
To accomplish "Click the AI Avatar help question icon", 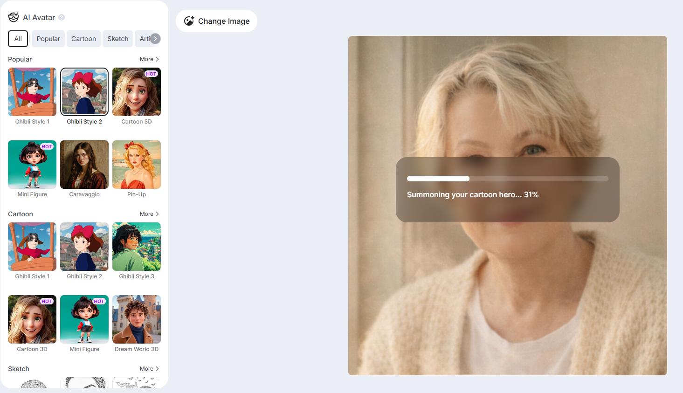I will 62,17.
